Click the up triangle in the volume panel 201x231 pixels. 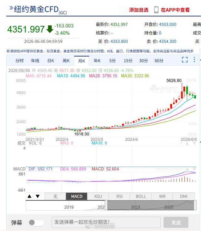click(x=187, y=143)
